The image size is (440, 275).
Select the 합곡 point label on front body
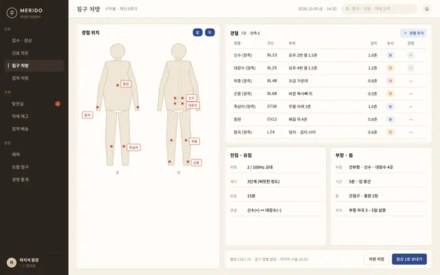pyautogui.click(x=87, y=115)
